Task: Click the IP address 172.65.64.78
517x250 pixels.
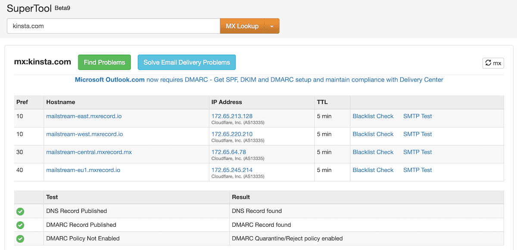Action: click(228, 152)
